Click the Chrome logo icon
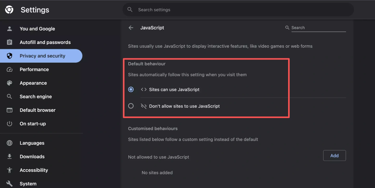 pos(9,10)
